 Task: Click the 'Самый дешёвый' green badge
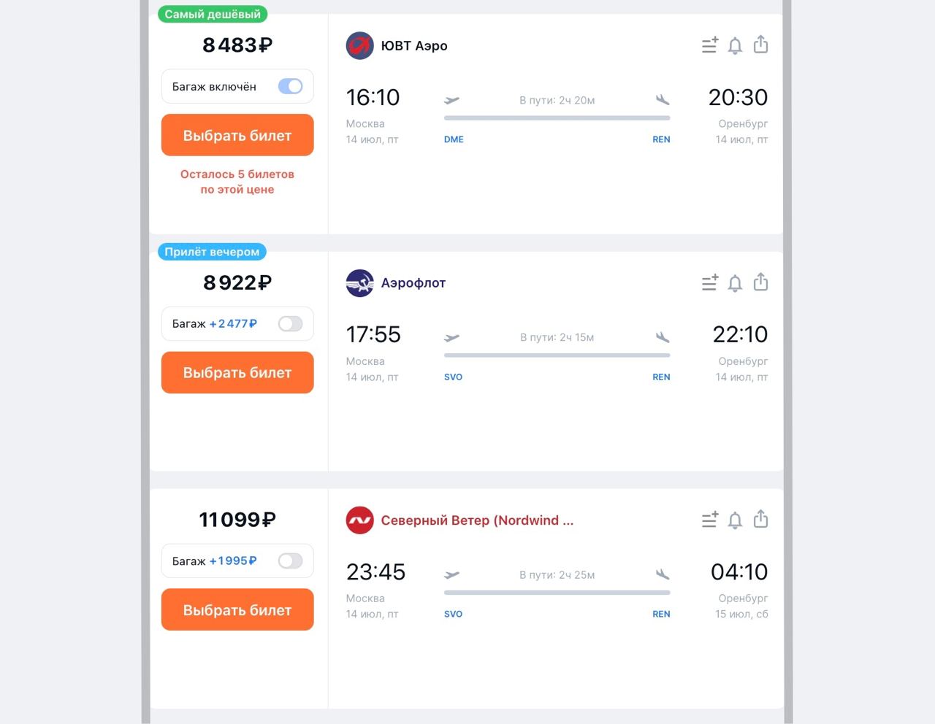[x=213, y=14]
